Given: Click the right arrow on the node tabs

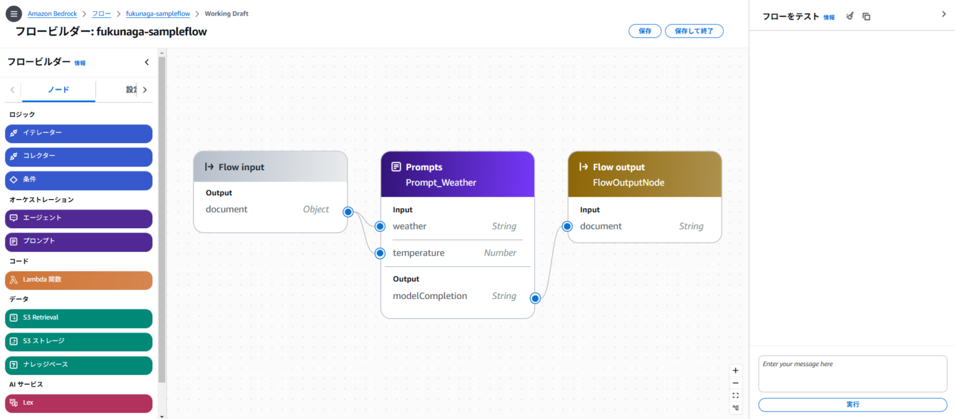Looking at the screenshot, I should (145, 90).
